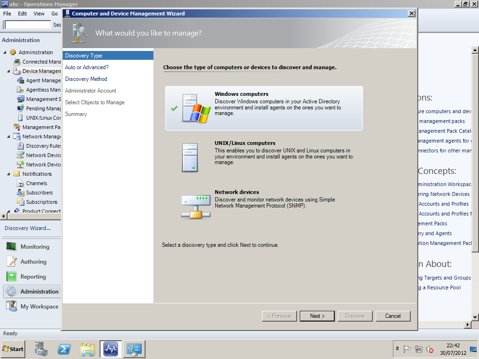Screen dimensions: 479x359
Task: Open the File menu
Action: [7, 14]
